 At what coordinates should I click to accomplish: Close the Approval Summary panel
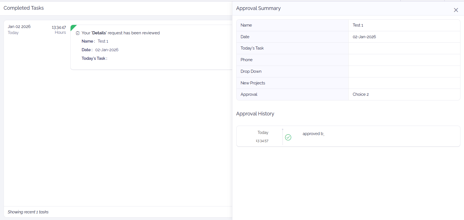(x=456, y=10)
